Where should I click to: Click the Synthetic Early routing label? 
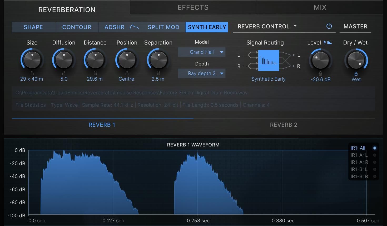coord(268,79)
